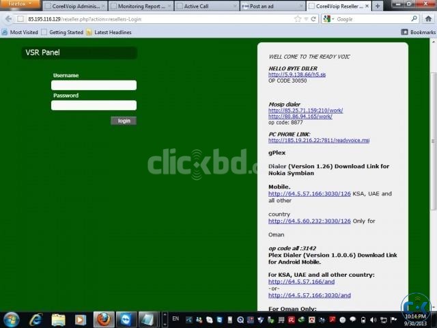Click the Username input field
Viewport: 437px width, 328px height.
coord(94,85)
